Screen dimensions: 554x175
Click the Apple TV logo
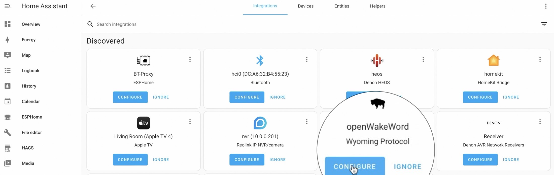pos(144,123)
